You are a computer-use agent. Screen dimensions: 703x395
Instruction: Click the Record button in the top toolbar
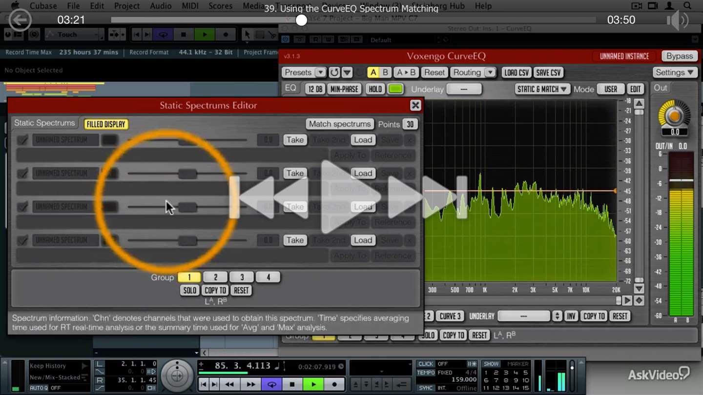pyautogui.click(x=226, y=35)
